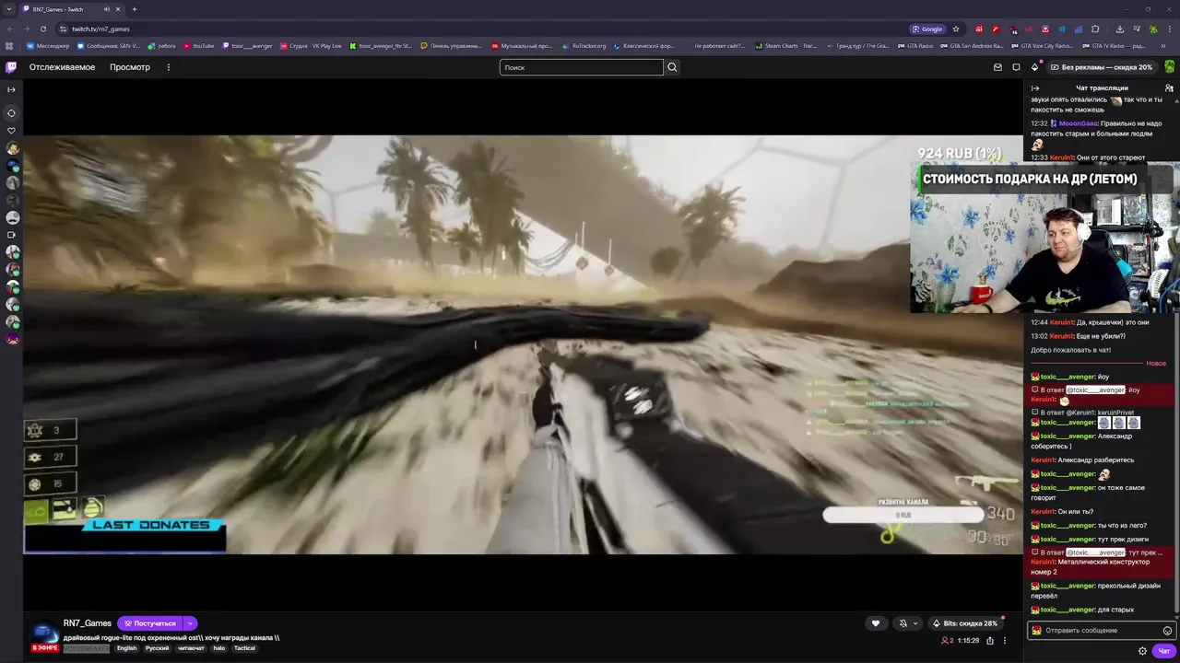
Task: Open the Twitch home logo
Action: pyautogui.click(x=11, y=67)
